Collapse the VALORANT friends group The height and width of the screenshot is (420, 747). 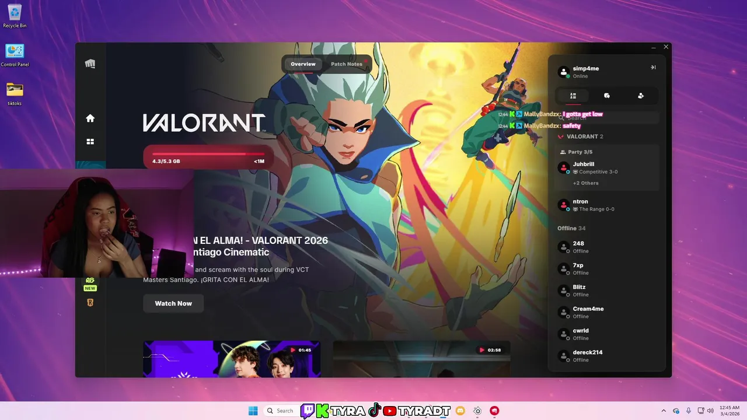coord(581,136)
